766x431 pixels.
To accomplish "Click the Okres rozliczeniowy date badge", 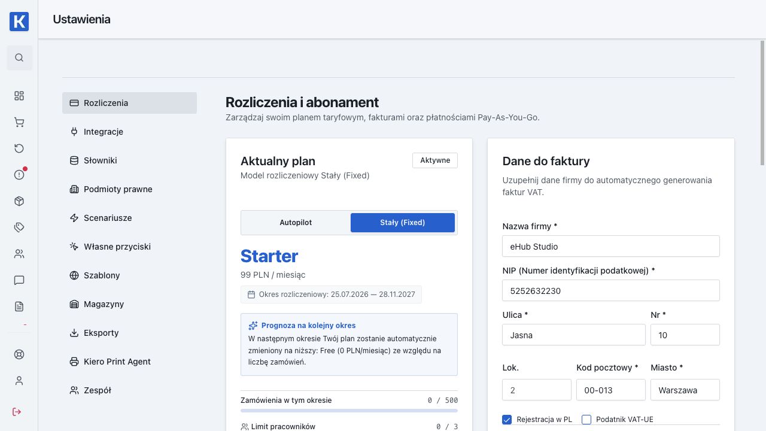I will click(331, 295).
